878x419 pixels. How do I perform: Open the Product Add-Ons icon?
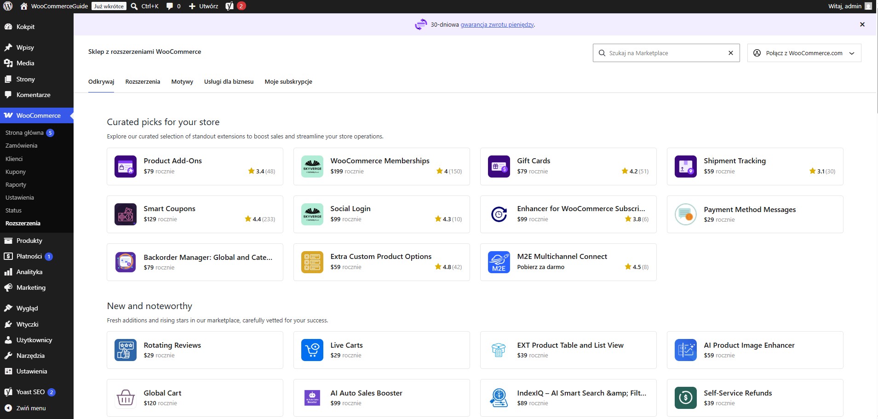(126, 166)
